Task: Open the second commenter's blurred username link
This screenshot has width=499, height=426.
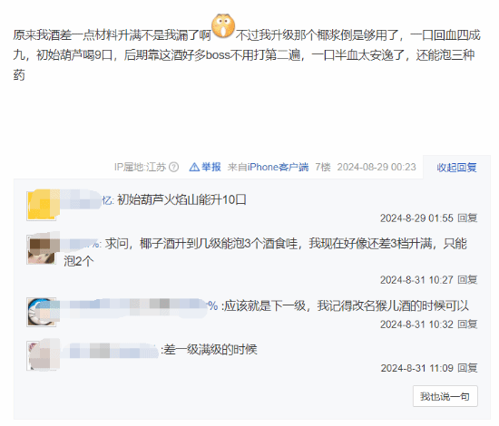Action: [82, 244]
